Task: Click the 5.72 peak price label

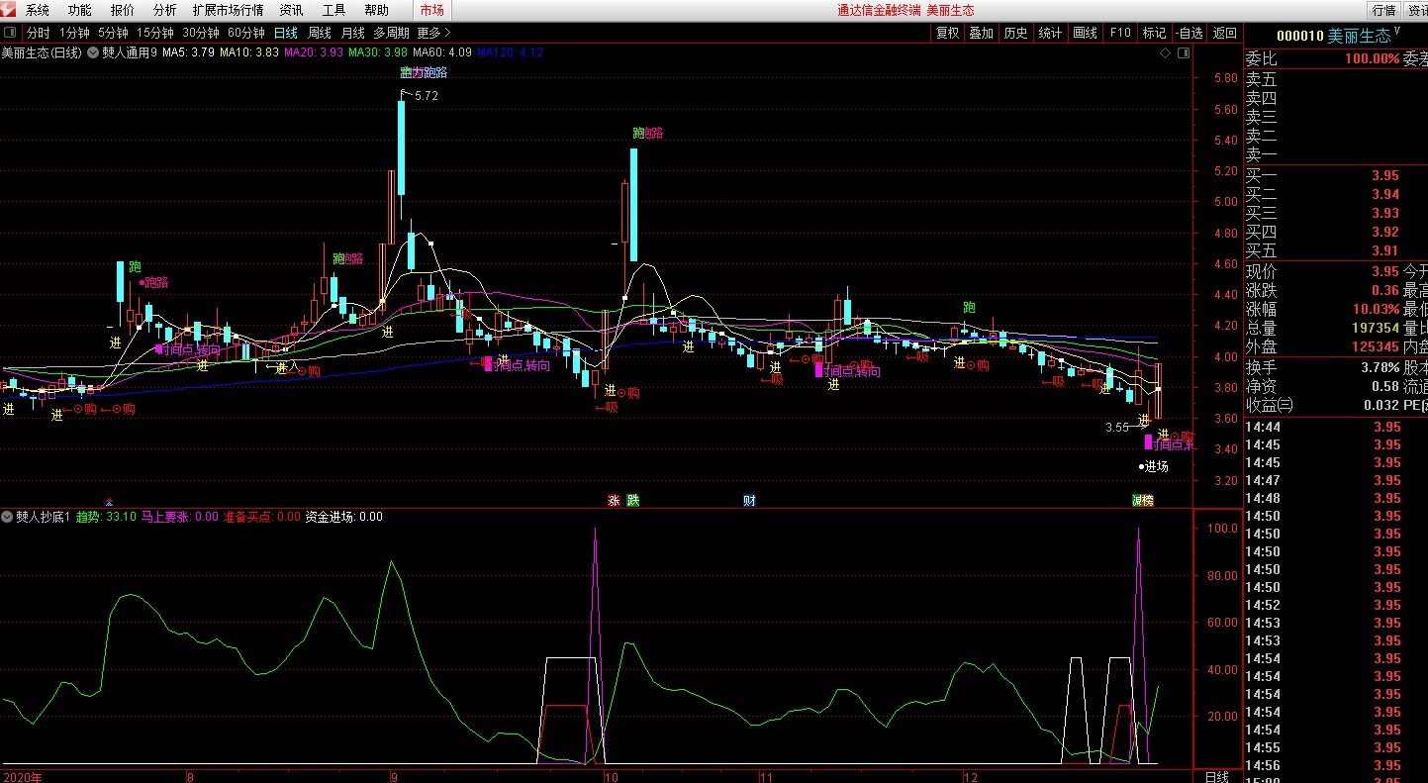Action: tap(427, 96)
